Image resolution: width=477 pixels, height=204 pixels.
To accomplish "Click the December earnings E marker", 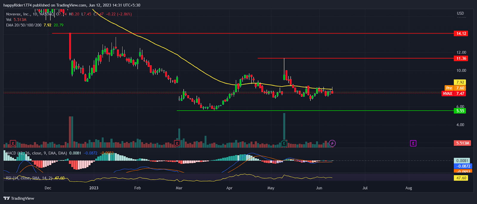I will tap(13, 144).
